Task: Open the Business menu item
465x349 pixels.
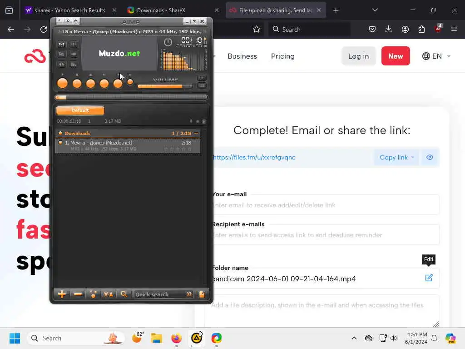Action: click(242, 56)
